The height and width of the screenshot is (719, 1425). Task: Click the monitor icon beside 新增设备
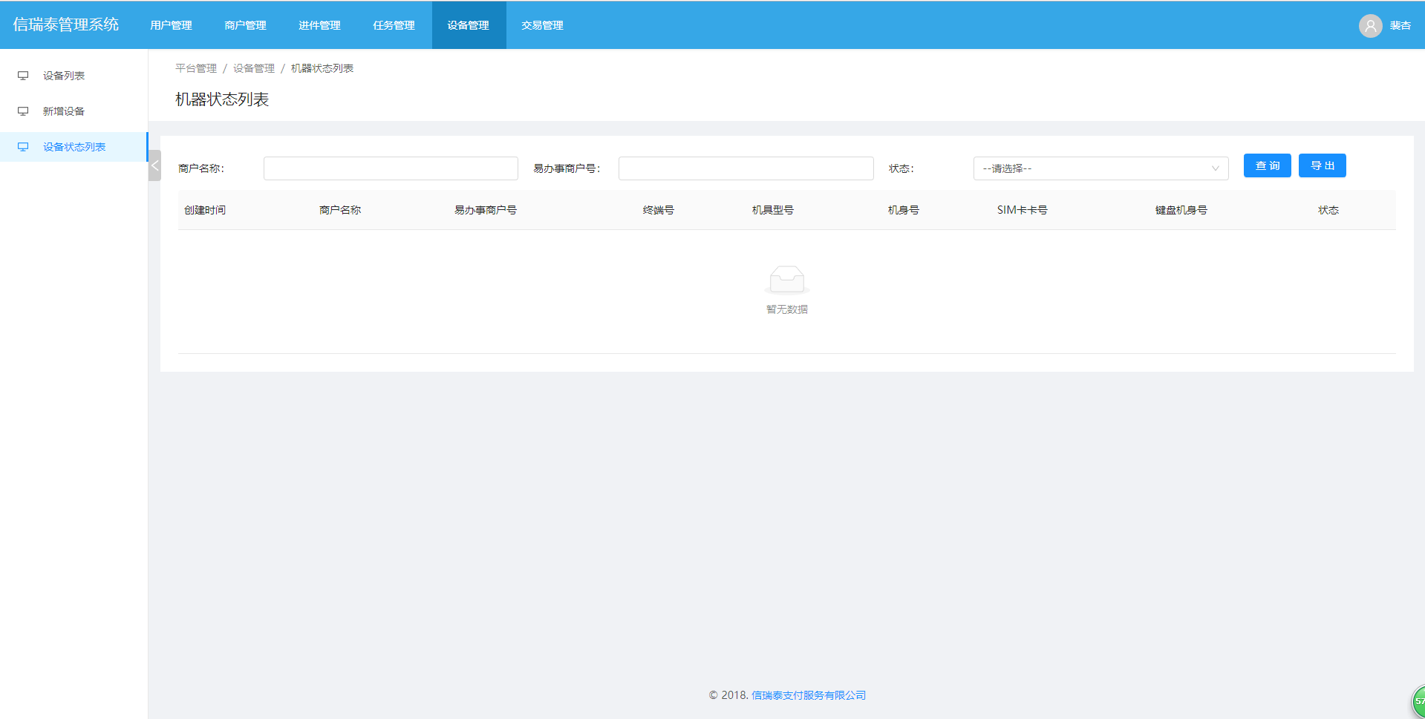(x=23, y=111)
